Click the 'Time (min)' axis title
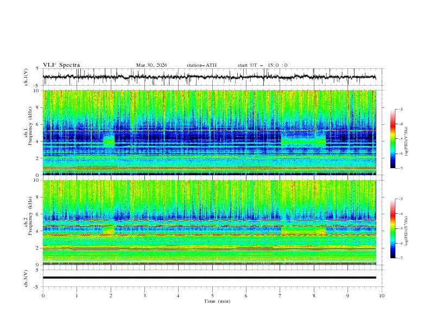430x332 pixels. (x=217, y=301)
